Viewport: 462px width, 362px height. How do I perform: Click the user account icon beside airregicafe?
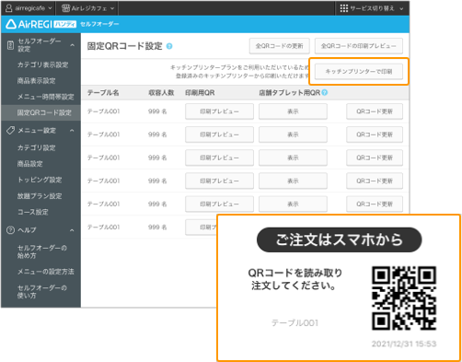9,8
